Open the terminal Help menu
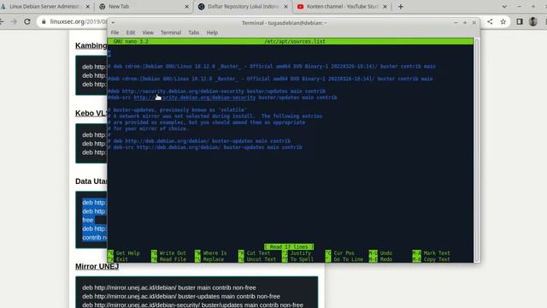This screenshot has height=308, width=547. click(x=212, y=33)
